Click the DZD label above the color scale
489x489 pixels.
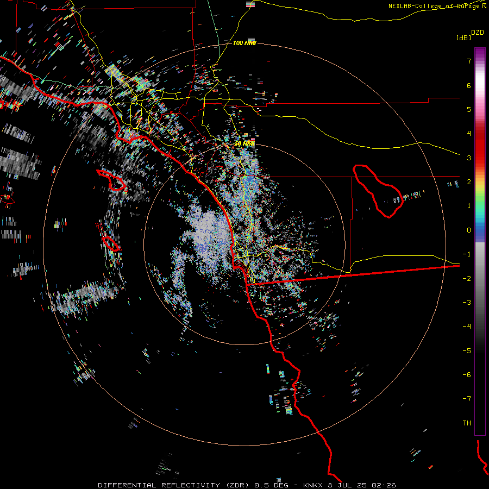pyautogui.click(x=478, y=33)
